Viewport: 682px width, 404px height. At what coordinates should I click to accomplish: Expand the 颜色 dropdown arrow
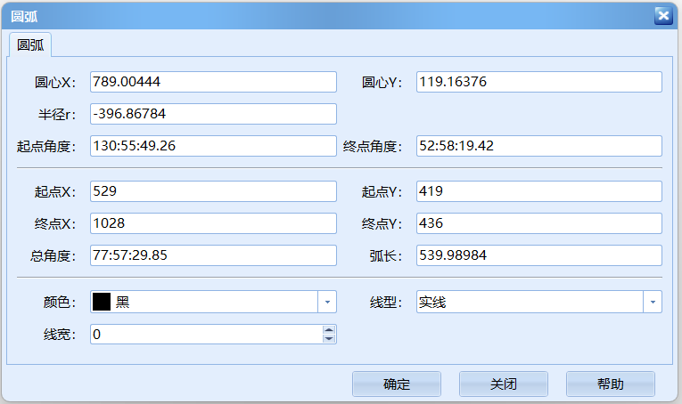pyautogui.click(x=327, y=303)
